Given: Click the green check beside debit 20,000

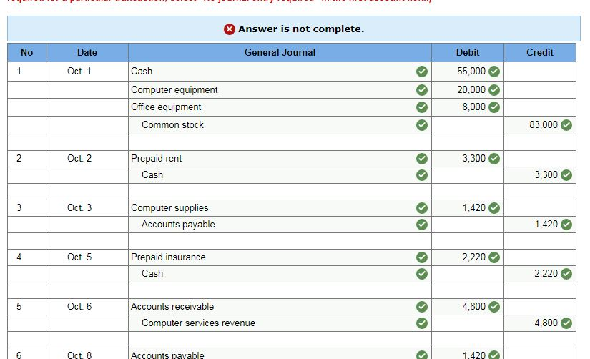Looking at the screenshot, I should tap(494, 90).
